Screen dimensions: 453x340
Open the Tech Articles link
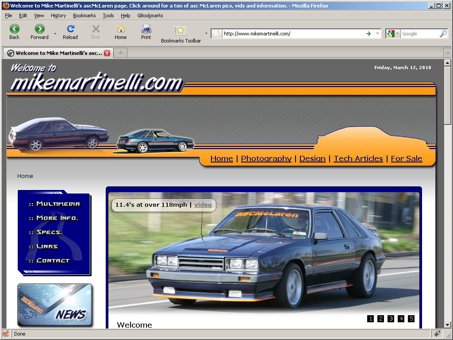358,158
